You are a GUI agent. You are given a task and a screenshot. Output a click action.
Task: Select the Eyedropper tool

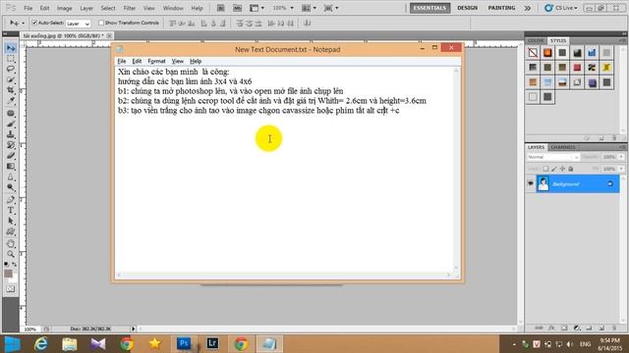coord(11,100)
